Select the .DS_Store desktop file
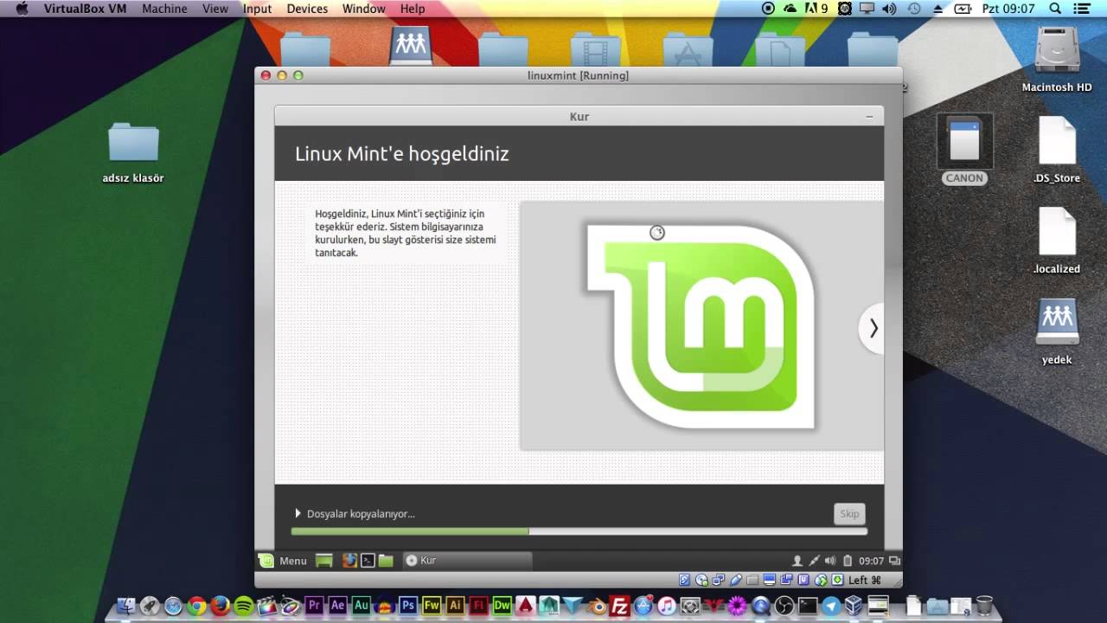This screenshot has height=623, width=1107. (x=1057, y=151)
